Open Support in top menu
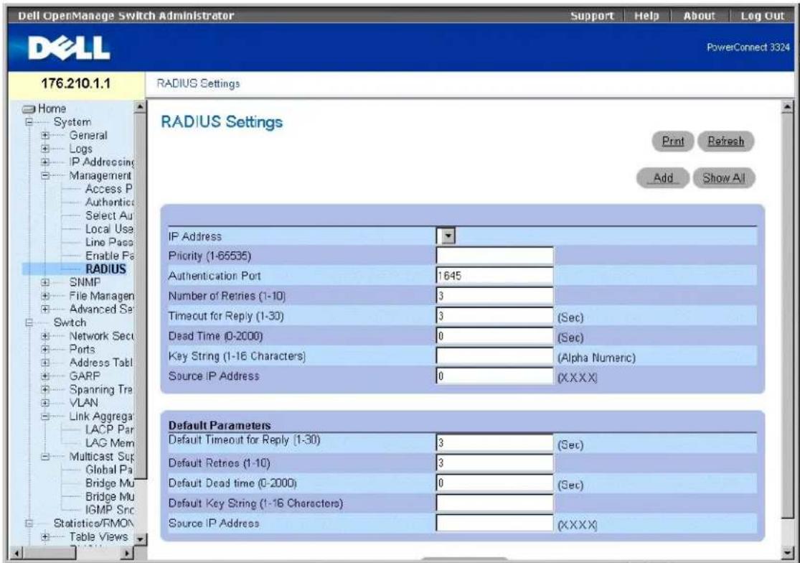Viewport: 800px width, 563px height. coord(592,16)
